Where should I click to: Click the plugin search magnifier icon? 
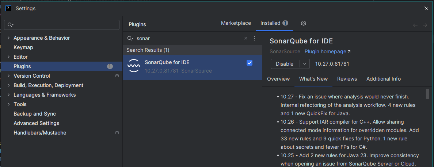[x=130, y=38]
